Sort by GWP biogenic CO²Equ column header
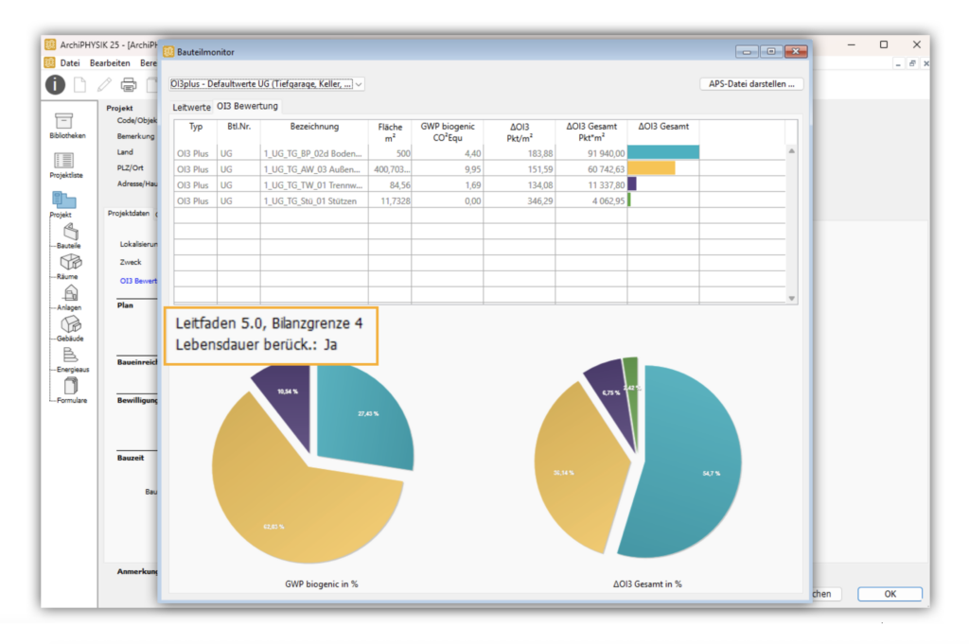 coord(448,132)
